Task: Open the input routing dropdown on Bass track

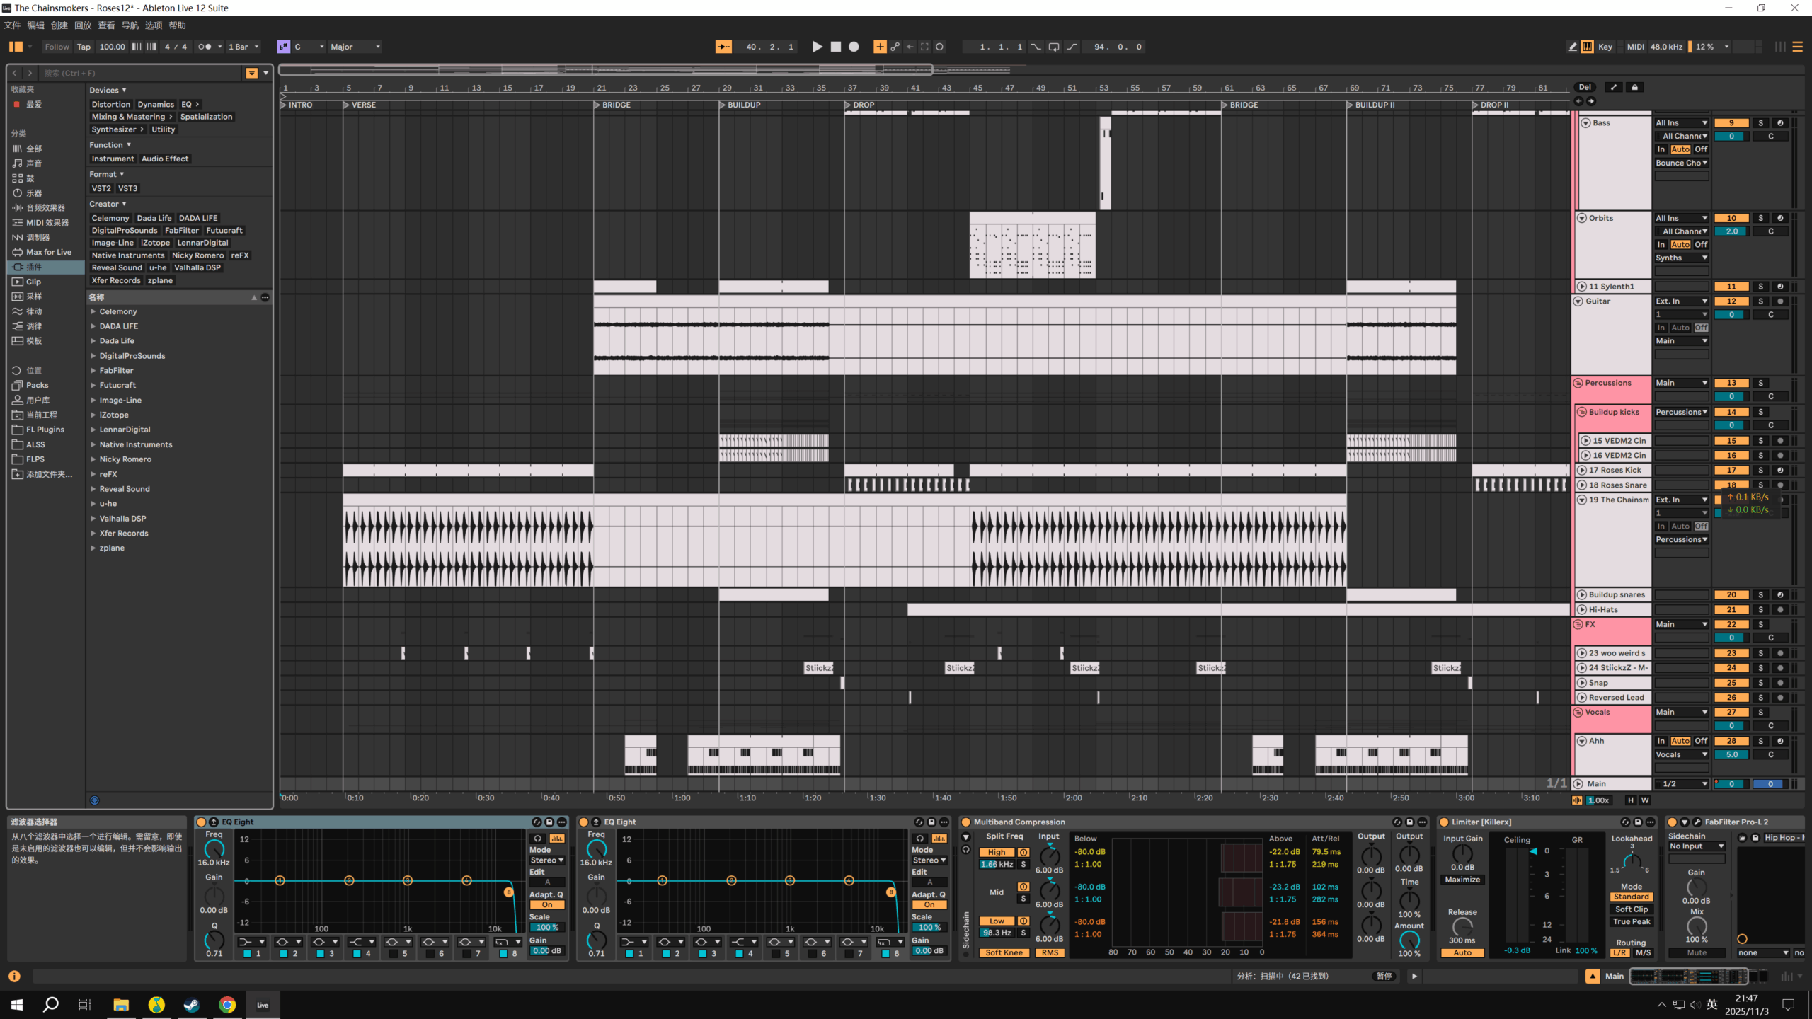Action: coord(1681,122)
